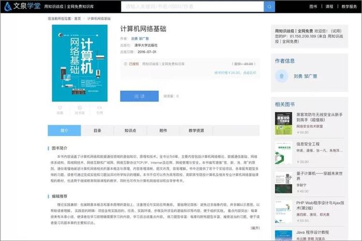Open PHP Web程序设计与Ajax技术 title link

pos(320,205)
